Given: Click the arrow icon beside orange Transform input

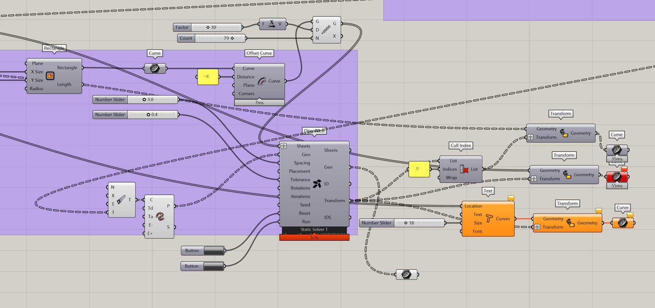Looking at the screenshot, I should [537, 227].
